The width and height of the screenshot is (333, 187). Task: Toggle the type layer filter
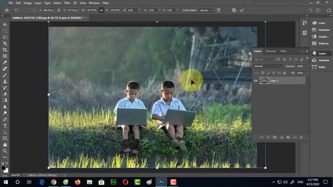coord(290,59)
